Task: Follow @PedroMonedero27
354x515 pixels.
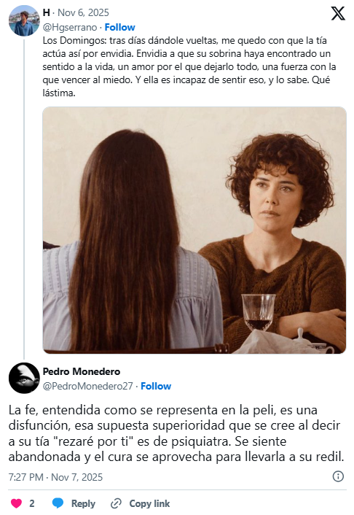Action: [156, 386]
